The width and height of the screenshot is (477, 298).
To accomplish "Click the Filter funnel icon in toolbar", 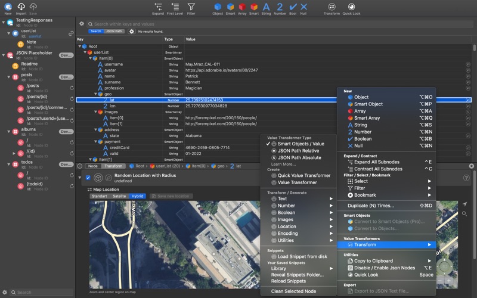I will coord(191,7).
